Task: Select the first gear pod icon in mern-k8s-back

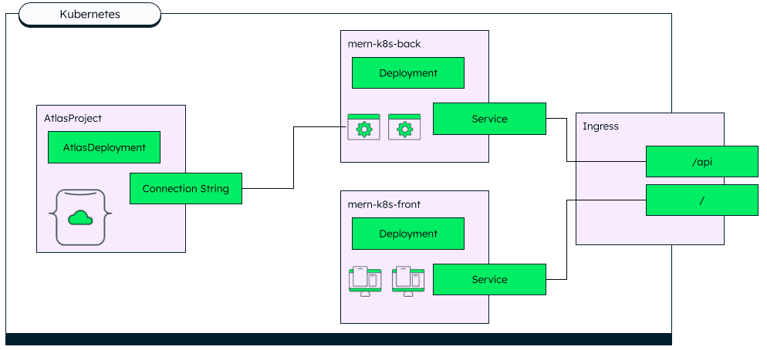Action: coord(364,127)
